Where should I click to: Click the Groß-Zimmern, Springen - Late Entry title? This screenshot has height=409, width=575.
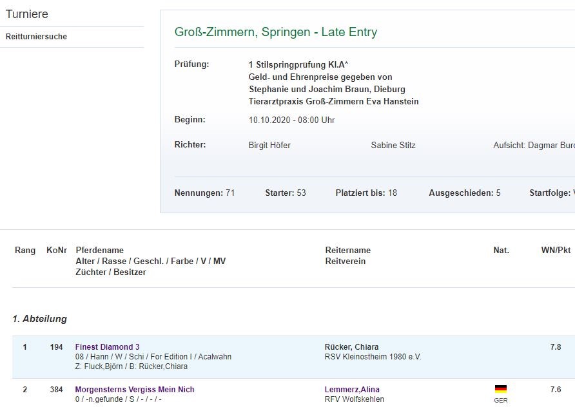(275, 32)
